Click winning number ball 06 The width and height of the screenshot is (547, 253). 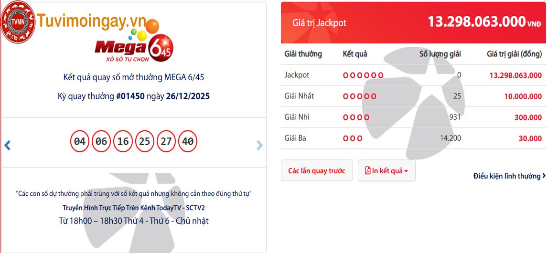(101, 142)
